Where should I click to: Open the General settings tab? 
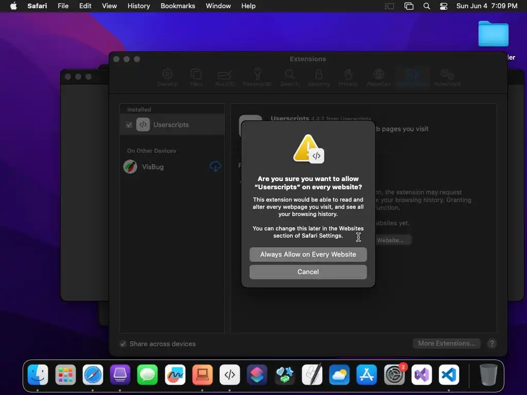pos(167,78)
